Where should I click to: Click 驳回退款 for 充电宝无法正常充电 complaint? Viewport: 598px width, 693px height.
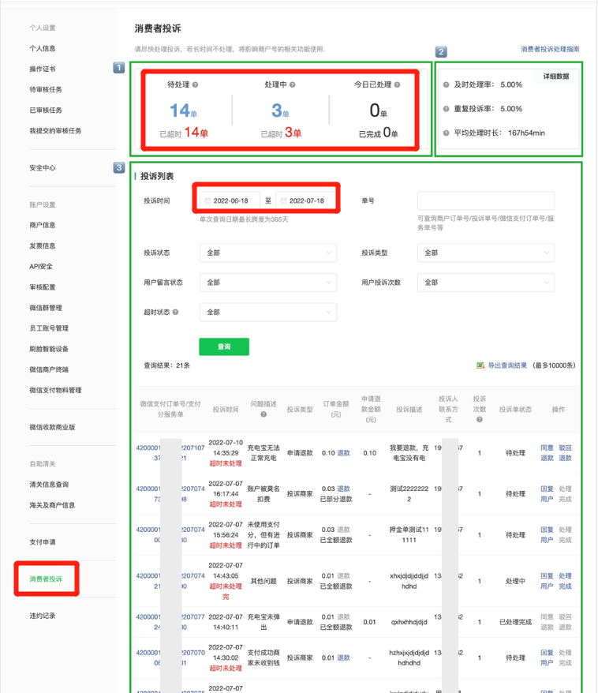click(x=565, y=453)
